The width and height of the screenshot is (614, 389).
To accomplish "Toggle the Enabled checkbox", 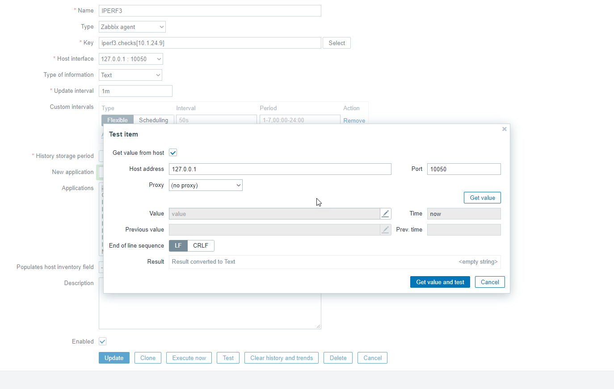I will pyautogui.click(x=102, y=341).
